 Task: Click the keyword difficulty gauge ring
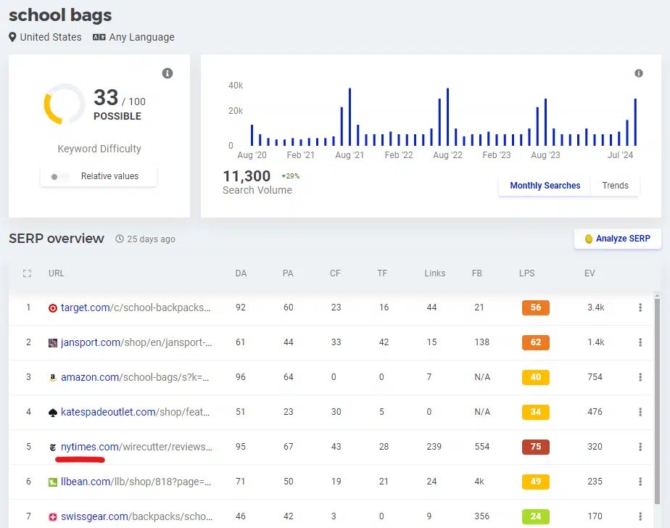pos(65,104)
